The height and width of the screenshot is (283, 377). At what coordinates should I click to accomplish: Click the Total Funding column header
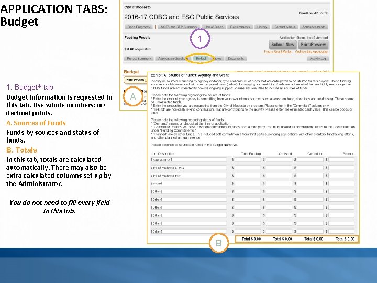click(x=251, y=154)
